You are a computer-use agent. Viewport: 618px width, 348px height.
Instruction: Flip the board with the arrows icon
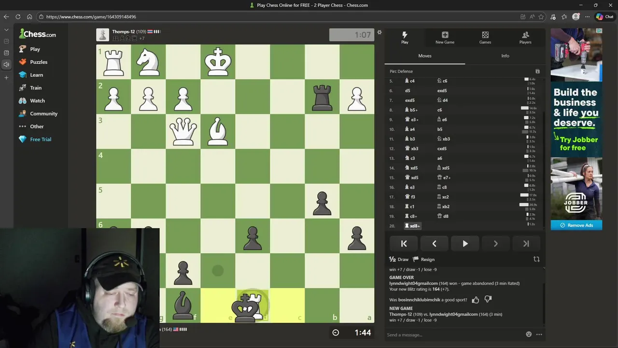(536, 259)
